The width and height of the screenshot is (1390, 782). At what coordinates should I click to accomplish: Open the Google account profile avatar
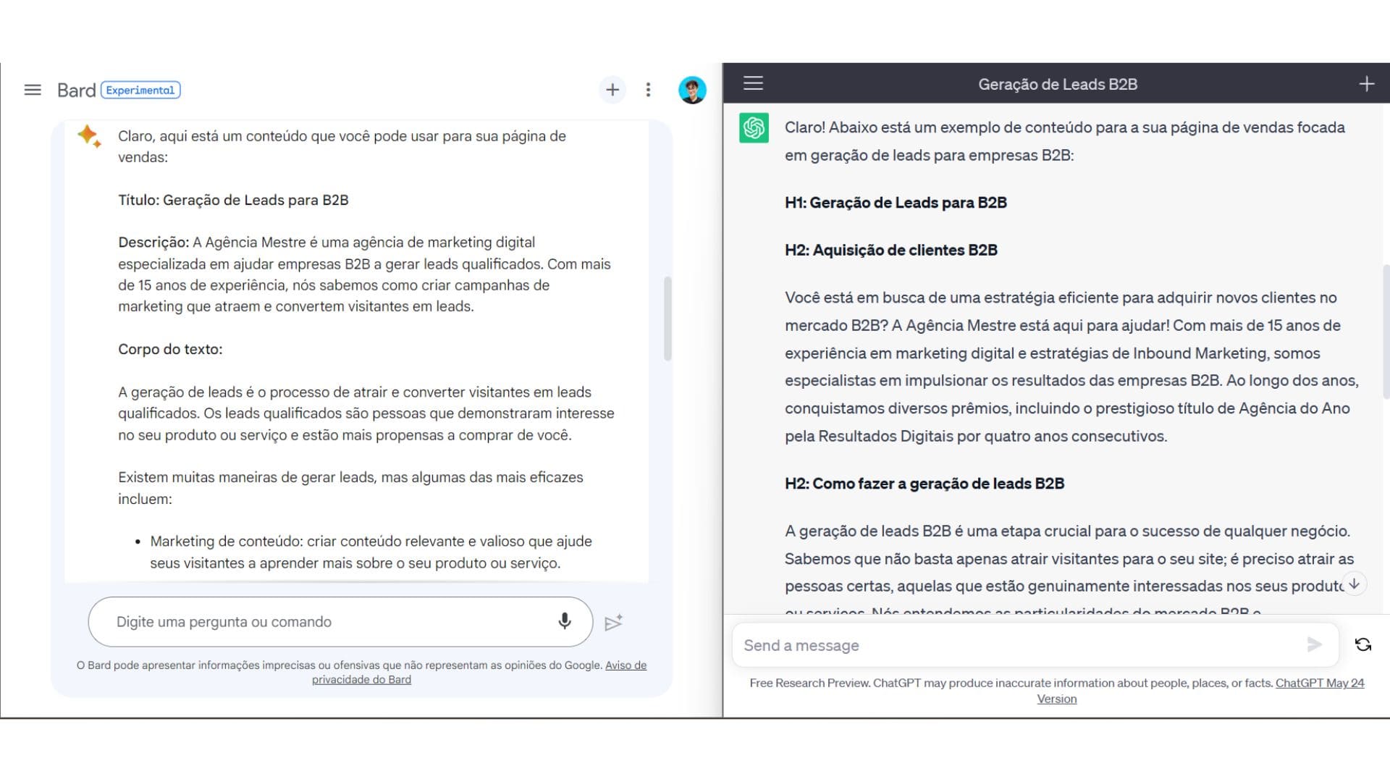pos(692,90)
